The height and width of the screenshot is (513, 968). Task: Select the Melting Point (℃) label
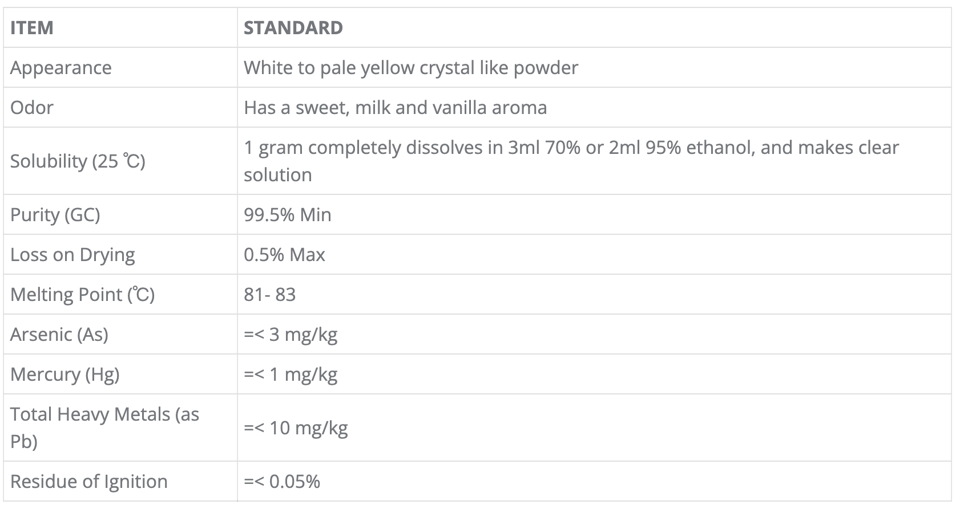click(x=82, y=295)
